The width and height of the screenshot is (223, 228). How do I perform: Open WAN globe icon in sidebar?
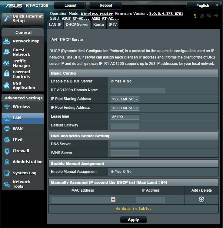tap(7, 129)
